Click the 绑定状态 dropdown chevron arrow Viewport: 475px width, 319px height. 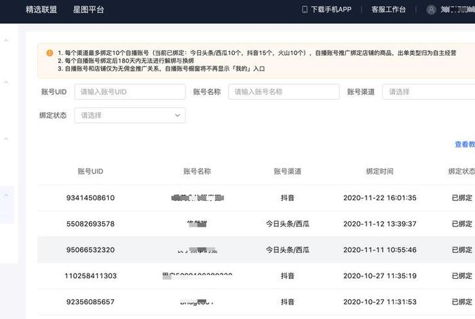pyautogui.click(x=178, y=115)
